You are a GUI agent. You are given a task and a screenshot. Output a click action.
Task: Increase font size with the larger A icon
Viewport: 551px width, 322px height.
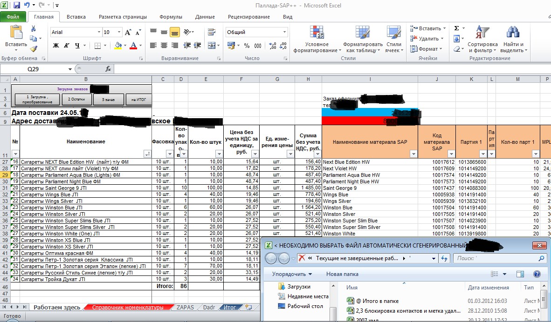click(128, 32)
